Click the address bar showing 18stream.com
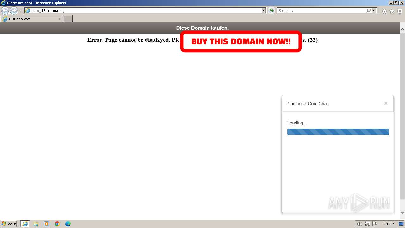 [143, 11]
